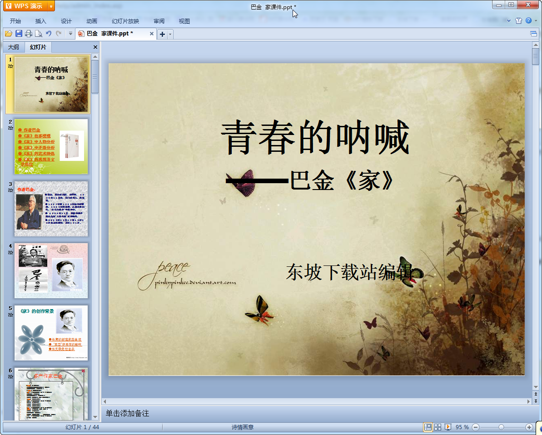
Task: Click 诗情画意 theme name in status bar
Action: coord(242,427)
